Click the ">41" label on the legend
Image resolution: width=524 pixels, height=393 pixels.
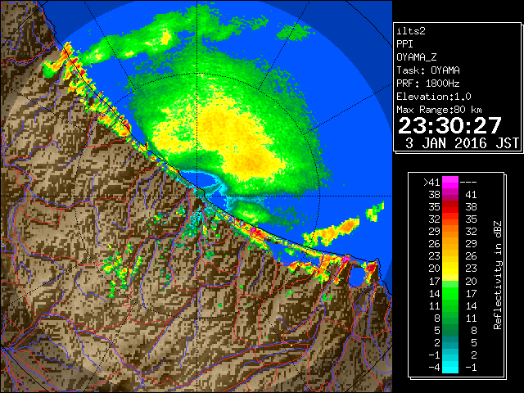click(x=431, y=183)
